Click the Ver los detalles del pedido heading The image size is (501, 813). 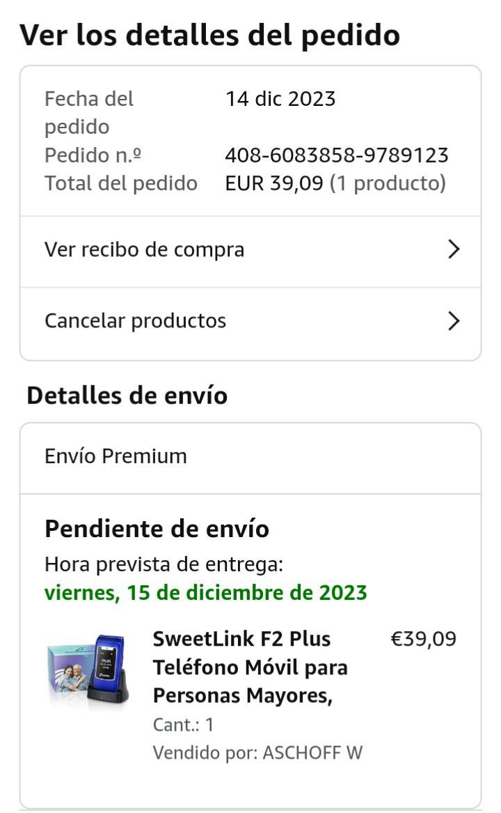click(x=210, y=36)
